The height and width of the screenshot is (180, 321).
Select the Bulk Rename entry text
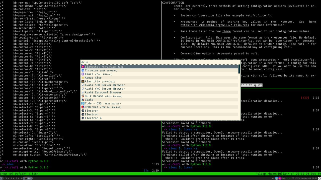coord(104,96)
